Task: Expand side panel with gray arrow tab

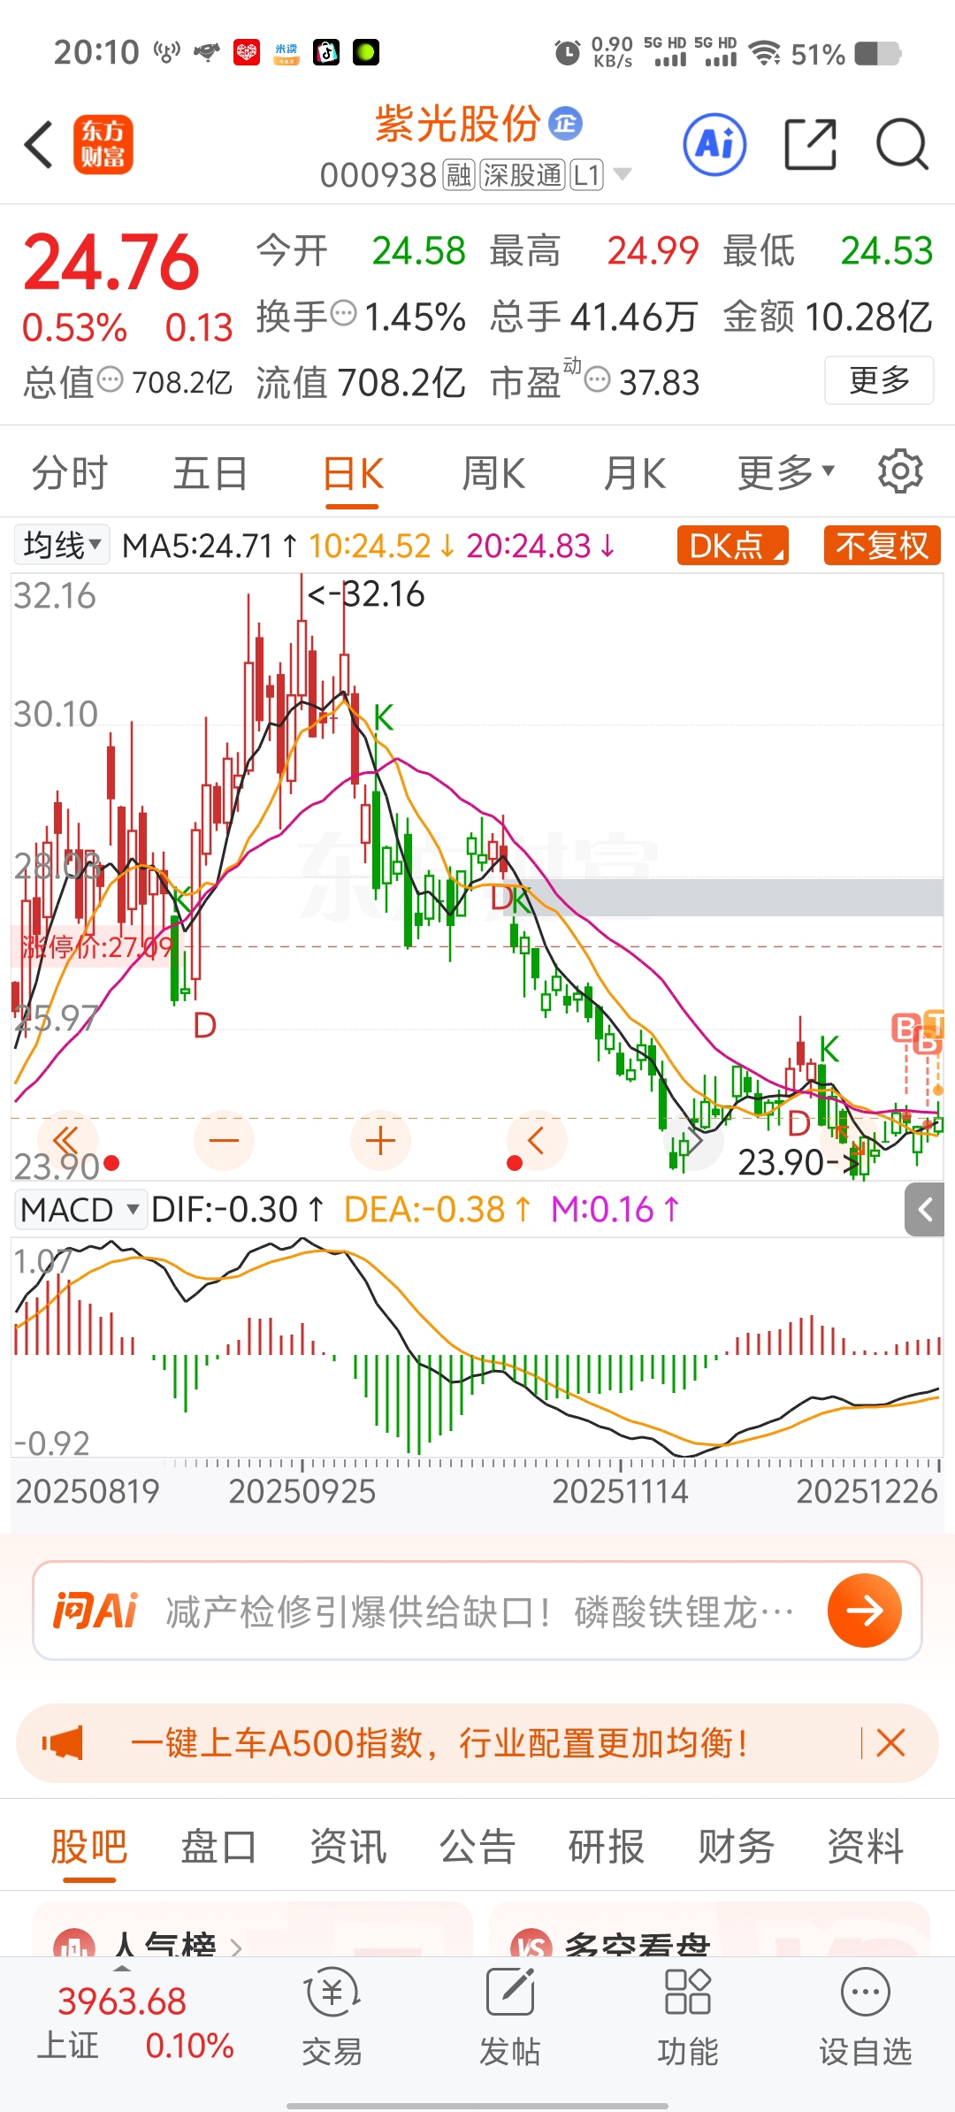Action: coord(925,1209)
